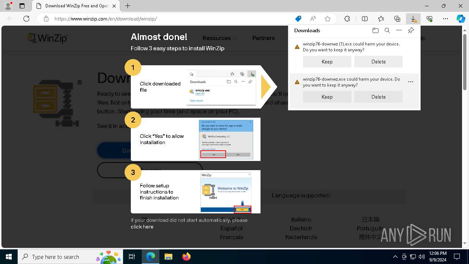Open the Extensions puzzle icon
469x264 pixels.
347,19
